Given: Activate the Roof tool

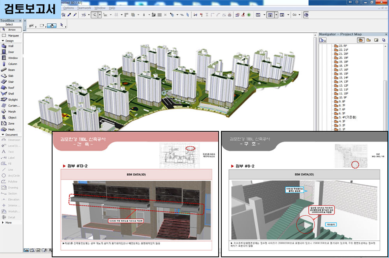Looking at the screenshot, I should click(11, 88).
